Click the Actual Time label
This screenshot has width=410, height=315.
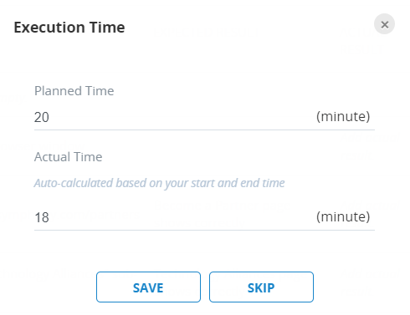[x=68, y=157]
